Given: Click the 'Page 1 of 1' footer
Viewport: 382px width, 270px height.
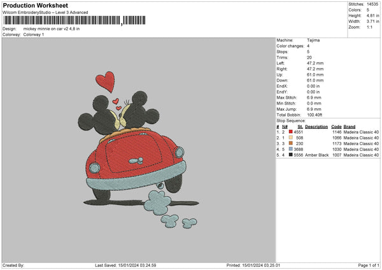Looking at the screenshot, I should click(x=369, y=266).
